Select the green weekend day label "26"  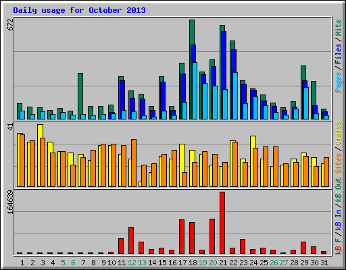(274, 263)
